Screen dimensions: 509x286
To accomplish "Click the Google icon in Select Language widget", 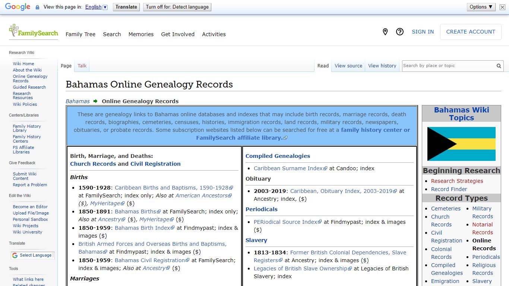I will [15, 255].
